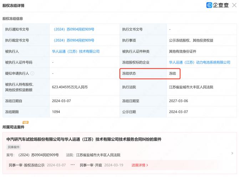Open 华人运通（江苏）动力电池系统有限公司 link

click(199, 62)
